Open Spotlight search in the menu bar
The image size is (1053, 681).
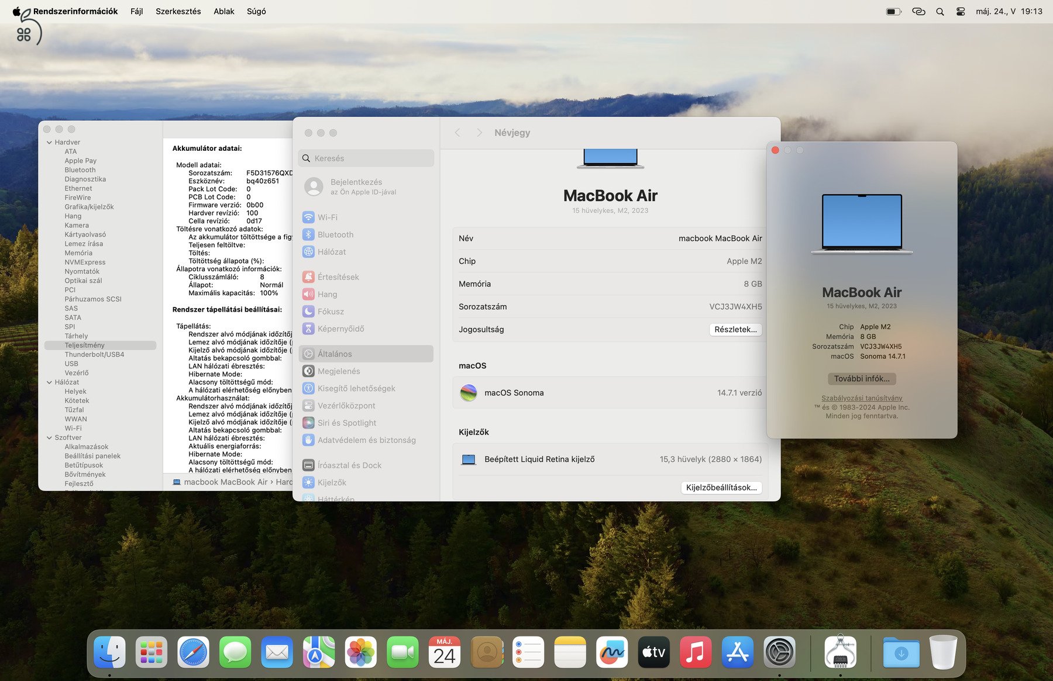pos(940,12)
